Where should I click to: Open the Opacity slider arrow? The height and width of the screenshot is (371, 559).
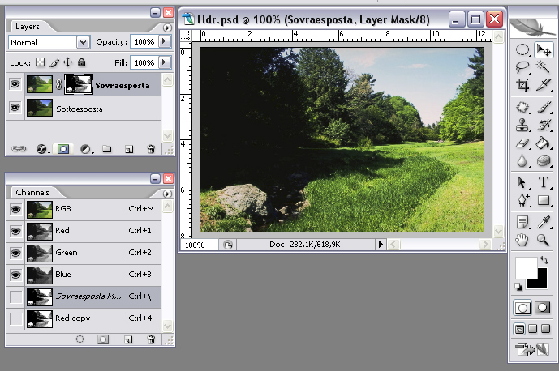[x=165, y=41]
